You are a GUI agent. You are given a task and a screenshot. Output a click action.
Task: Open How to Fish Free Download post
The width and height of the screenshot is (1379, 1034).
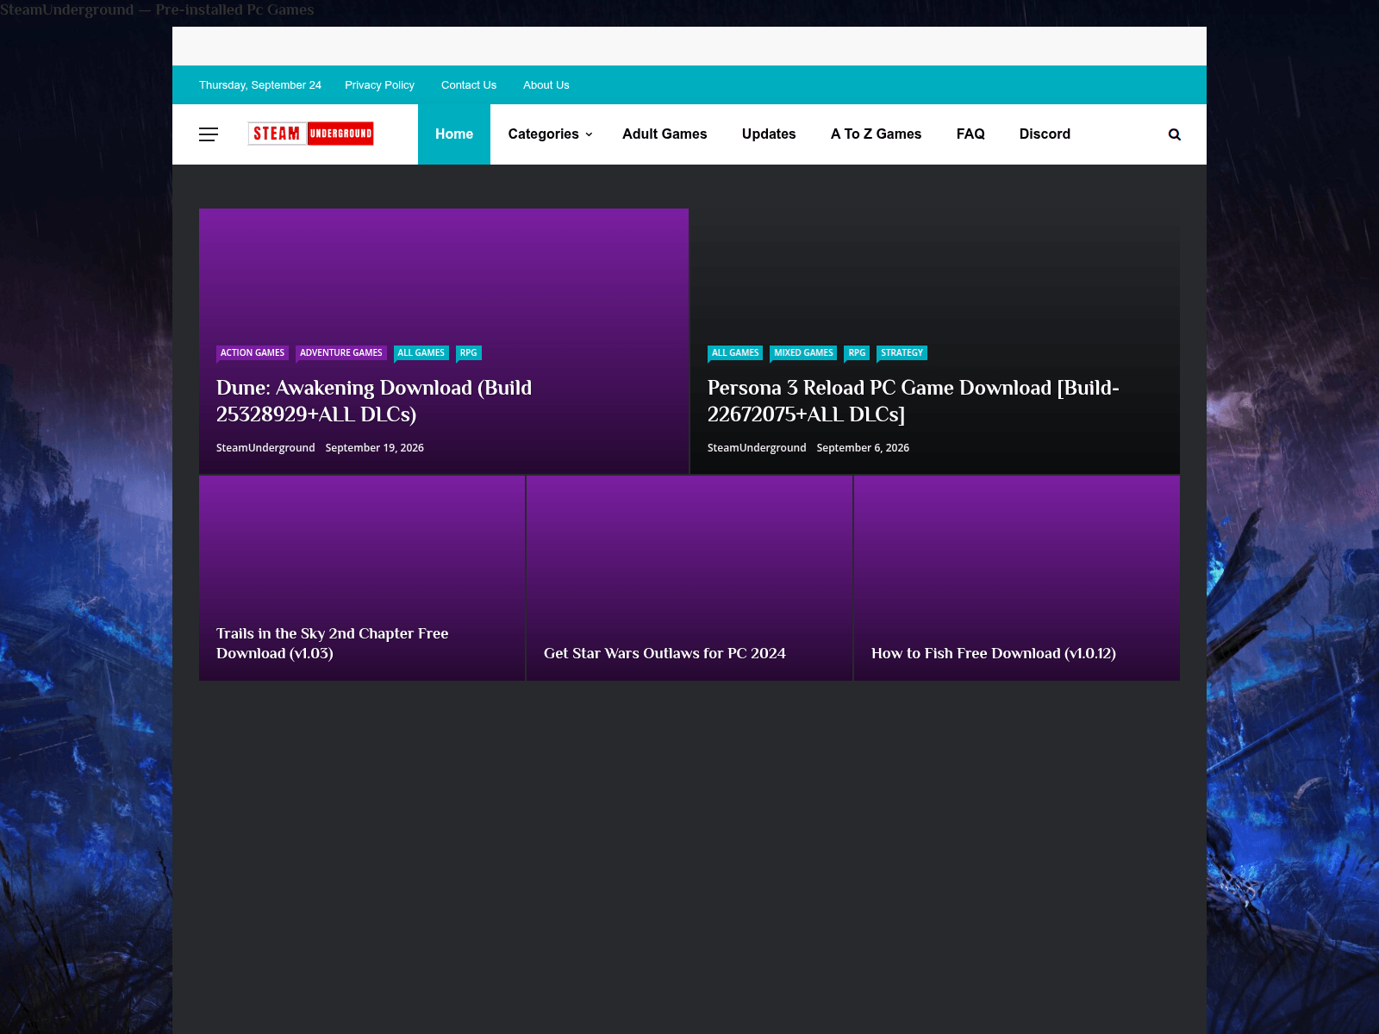(x=994, y=653)
